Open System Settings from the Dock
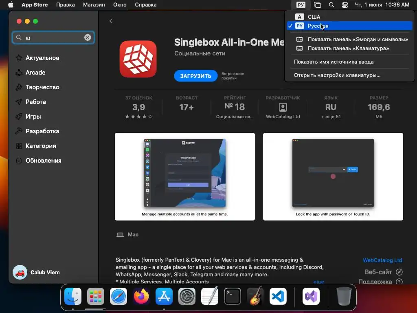Viewport: 417px width, 313px height. (187, 296)
